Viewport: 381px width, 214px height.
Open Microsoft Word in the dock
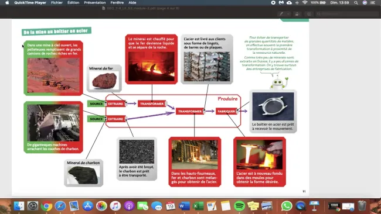pos(184,206)
